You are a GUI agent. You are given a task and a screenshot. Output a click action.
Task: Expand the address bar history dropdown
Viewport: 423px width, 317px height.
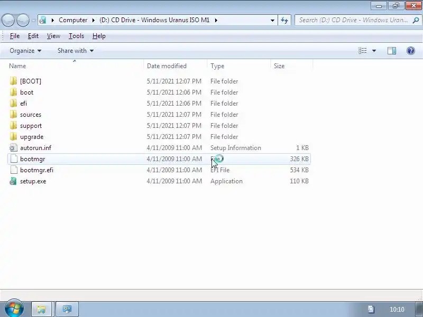tap(272, 20)
